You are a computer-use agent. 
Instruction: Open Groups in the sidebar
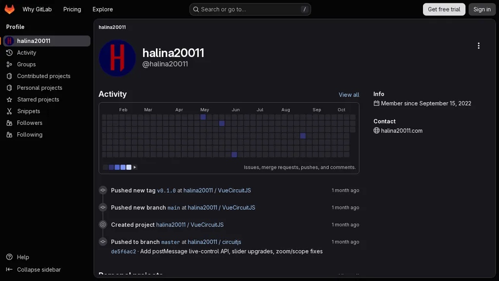[47, 64]
